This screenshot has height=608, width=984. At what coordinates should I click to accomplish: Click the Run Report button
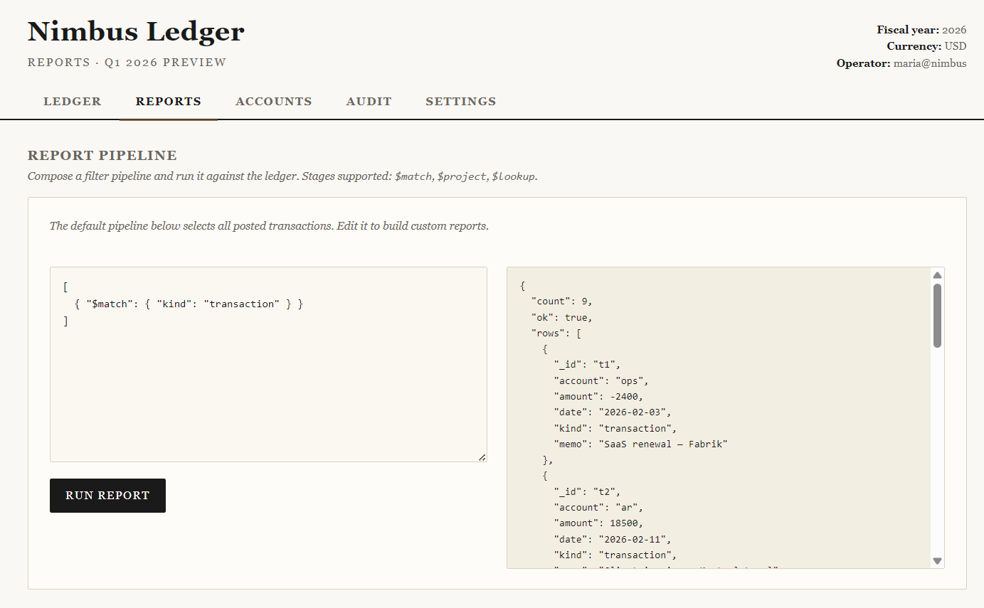point(107,496)
